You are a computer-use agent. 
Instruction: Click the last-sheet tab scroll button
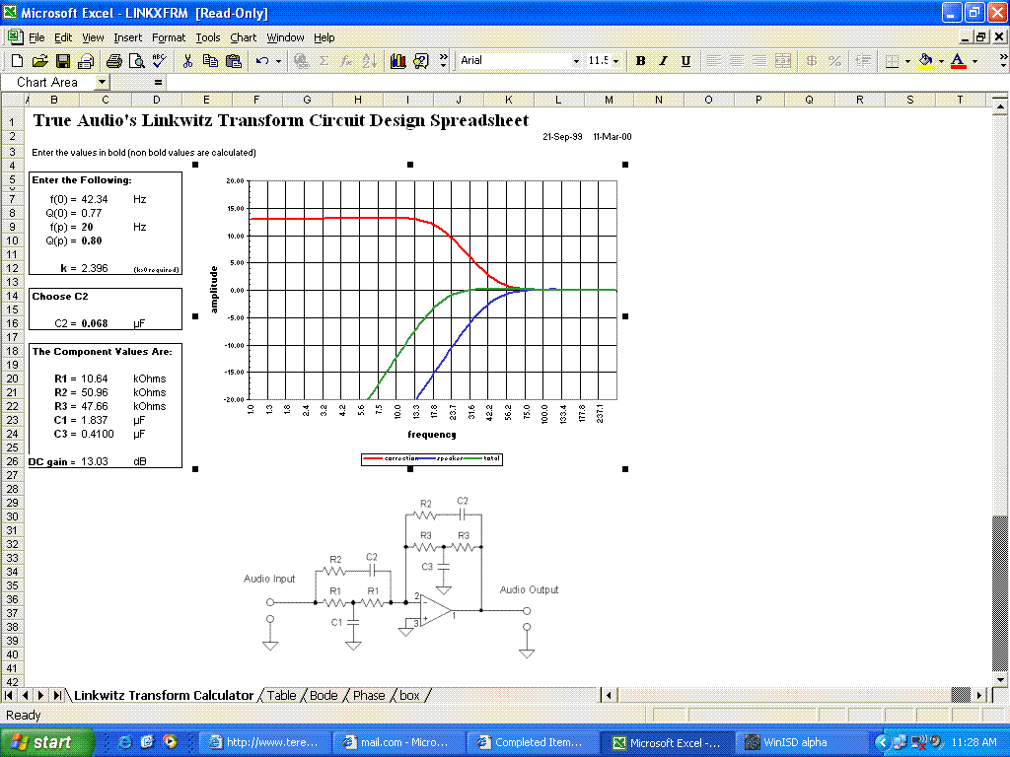56,695
